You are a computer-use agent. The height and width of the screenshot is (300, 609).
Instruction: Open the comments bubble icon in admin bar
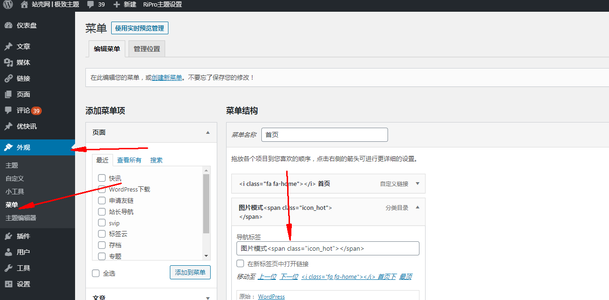click(90, 5)
